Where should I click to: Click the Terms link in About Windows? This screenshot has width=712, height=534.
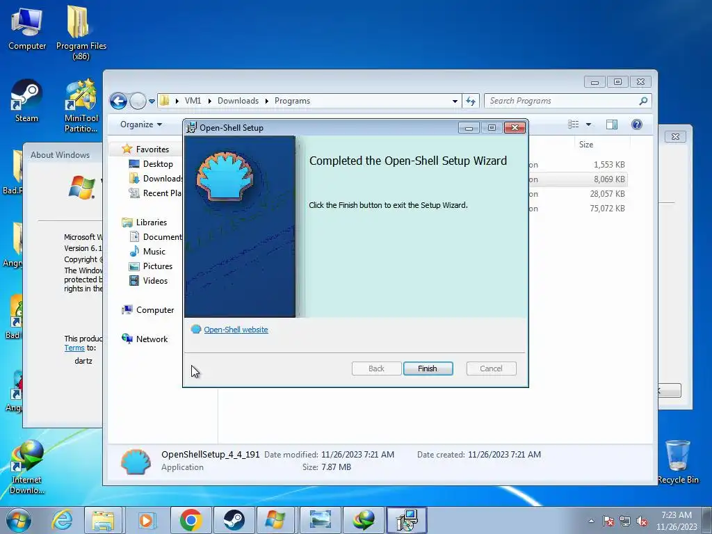pyautogui.click(x=74, y=348)
